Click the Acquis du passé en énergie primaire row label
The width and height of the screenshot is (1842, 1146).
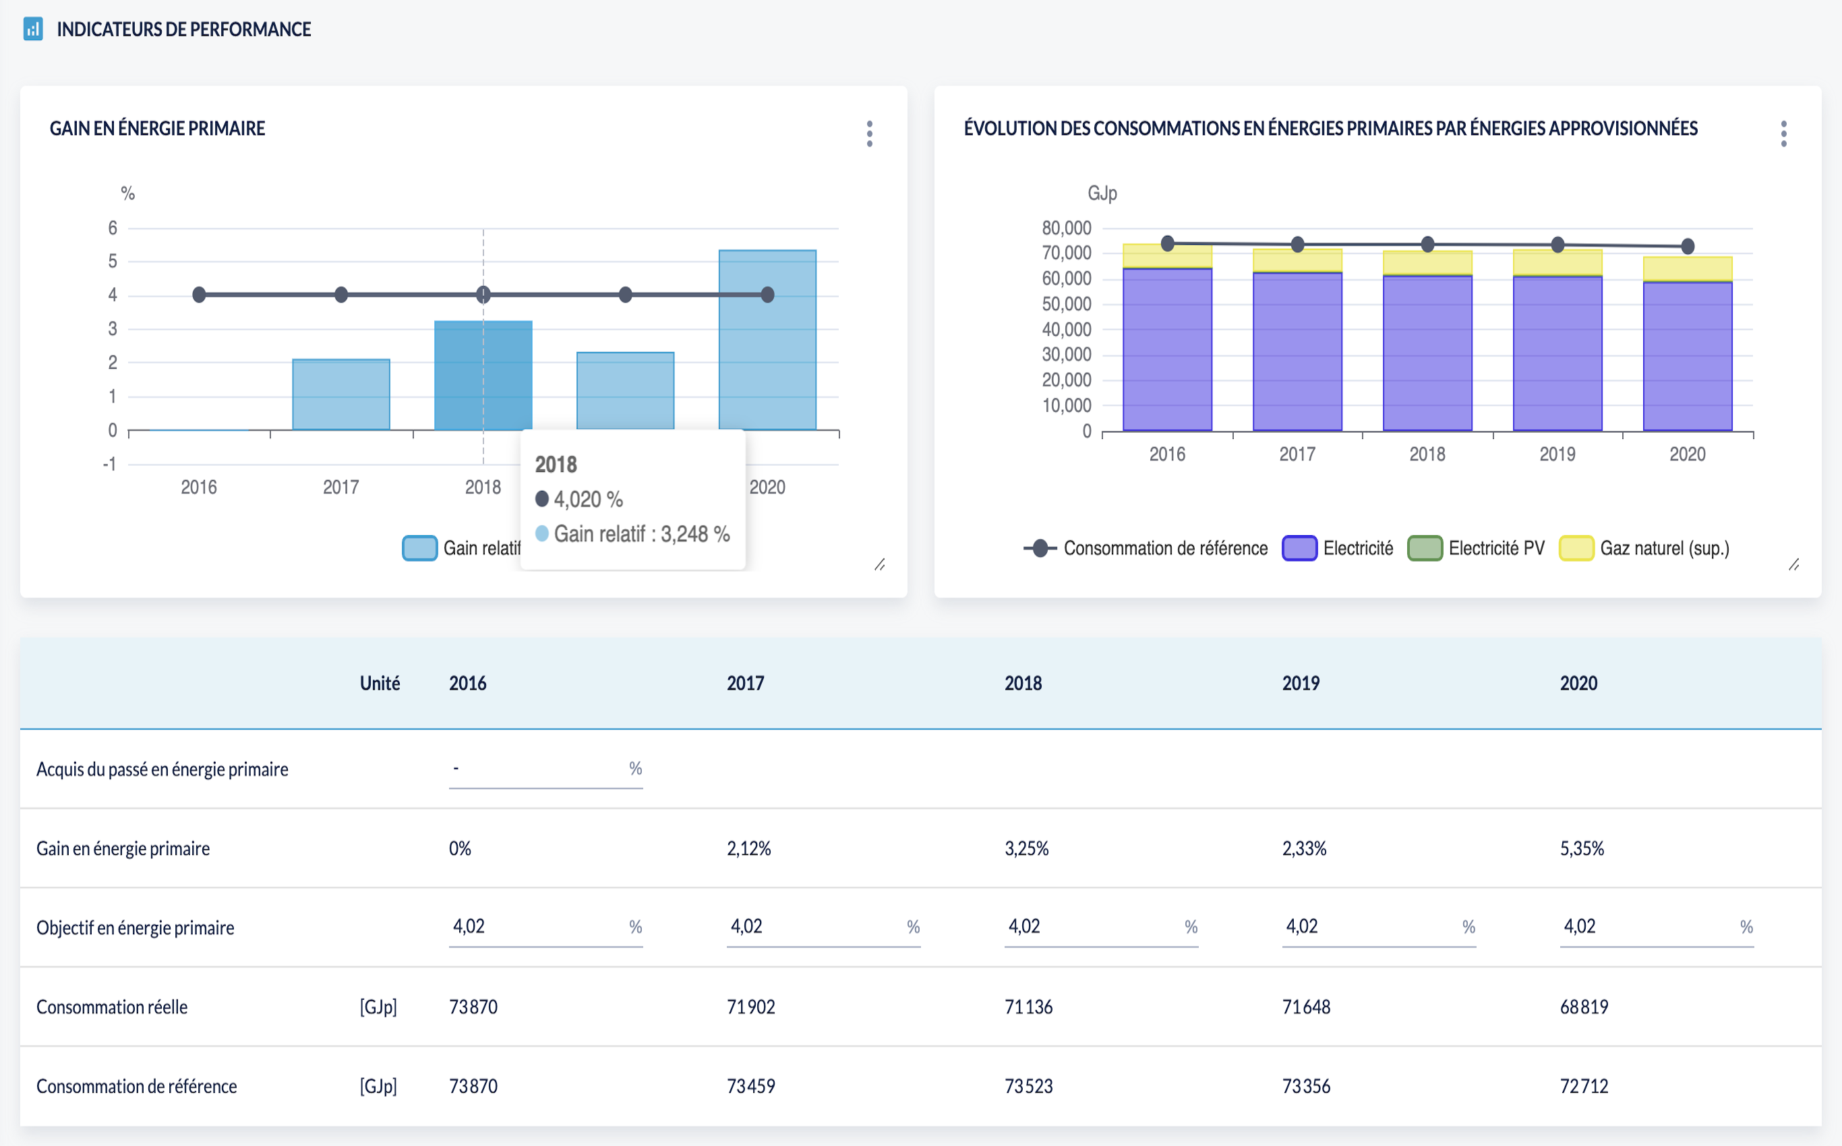point(162,769)
